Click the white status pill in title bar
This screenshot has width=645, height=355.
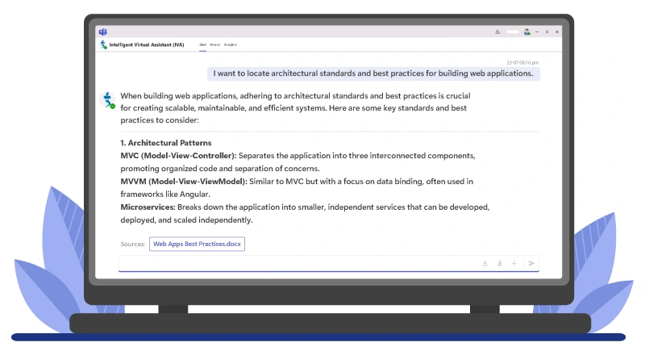[512, 32]
